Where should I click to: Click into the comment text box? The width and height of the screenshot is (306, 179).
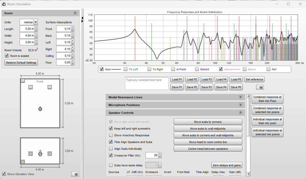pyautogui.click(x=147, y=83)
